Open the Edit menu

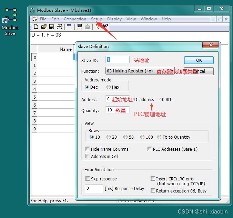55,19
